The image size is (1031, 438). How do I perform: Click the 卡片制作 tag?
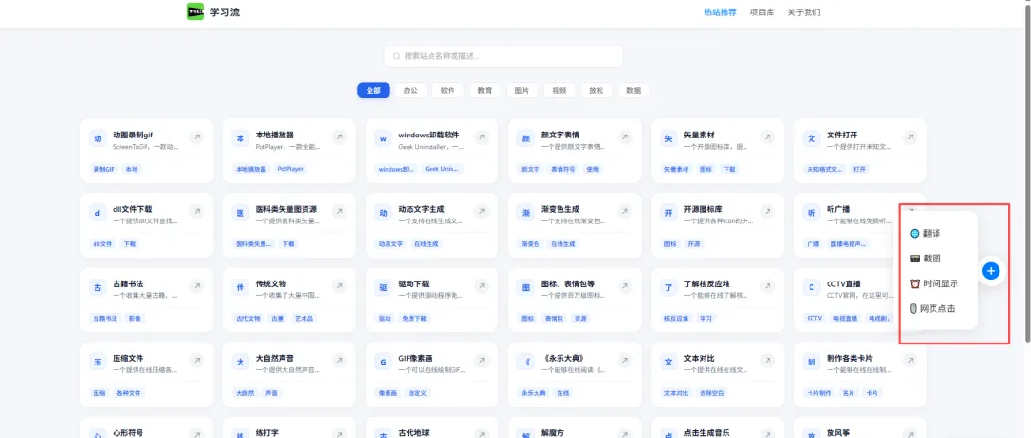pos(819,392)
